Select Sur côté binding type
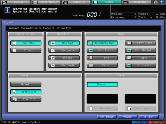Viewport: 166px width, 124px height. [26, 43]
